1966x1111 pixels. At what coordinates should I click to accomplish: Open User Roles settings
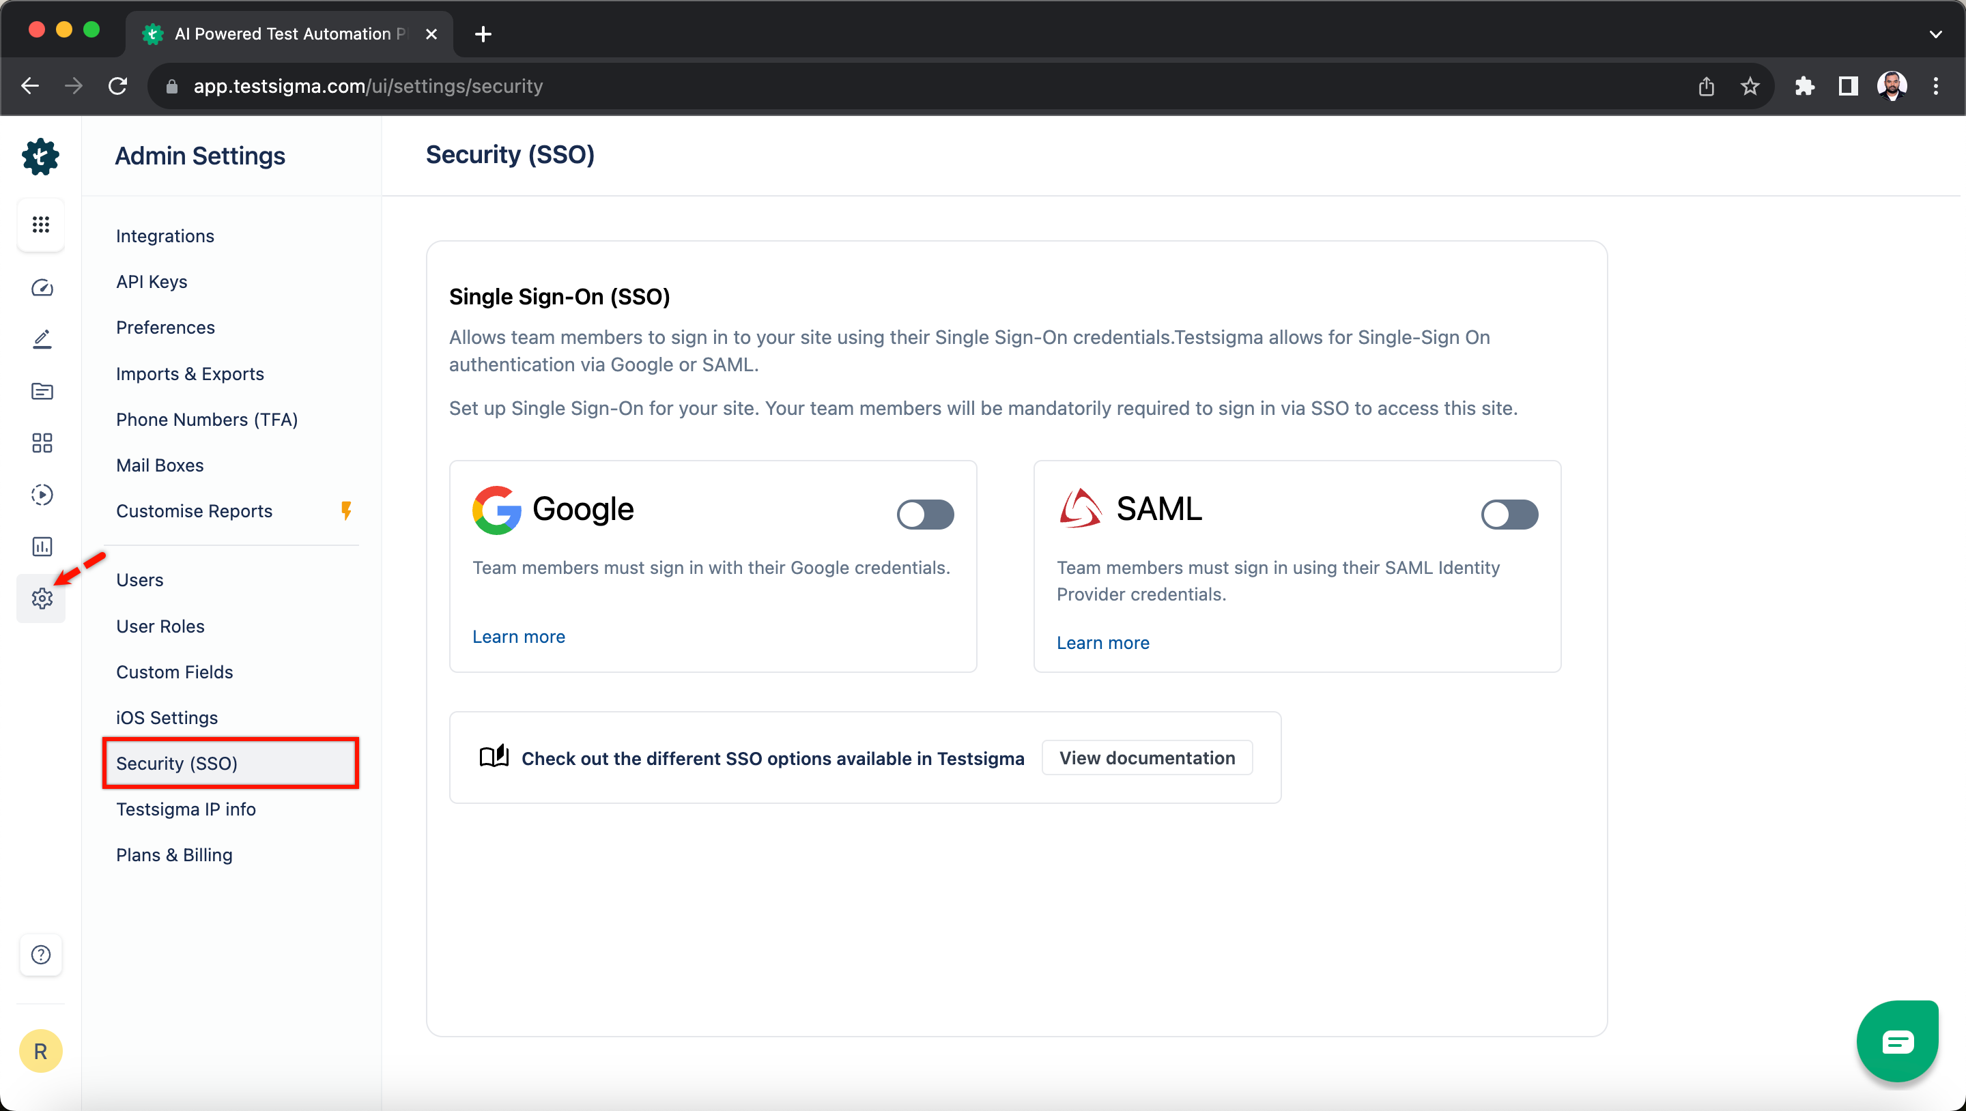[160, 626]
